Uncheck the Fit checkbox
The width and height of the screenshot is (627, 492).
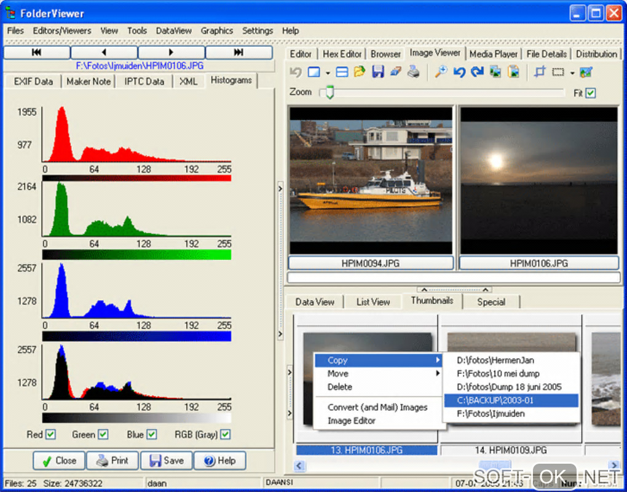pos(591,93)
